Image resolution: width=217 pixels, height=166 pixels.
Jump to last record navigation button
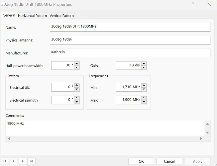point(32,161)
